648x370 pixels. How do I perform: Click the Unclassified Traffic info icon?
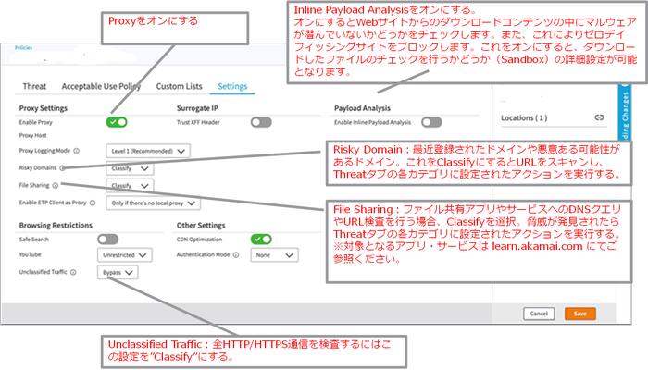point(73,273)
